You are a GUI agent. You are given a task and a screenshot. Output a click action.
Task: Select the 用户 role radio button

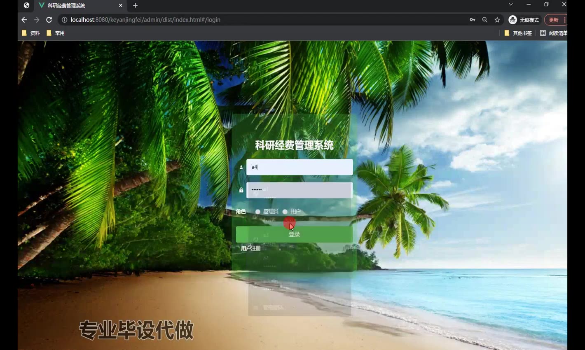285,212
